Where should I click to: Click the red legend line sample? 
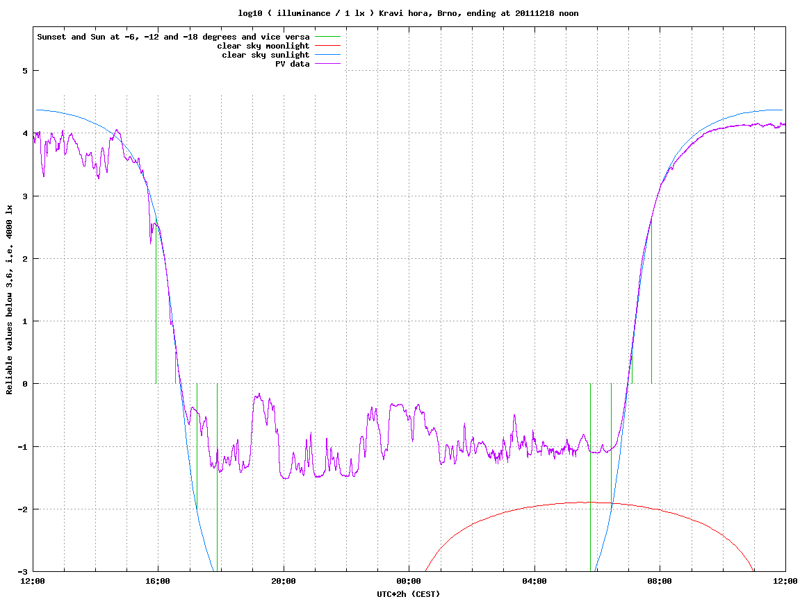(x=327, y=46)
